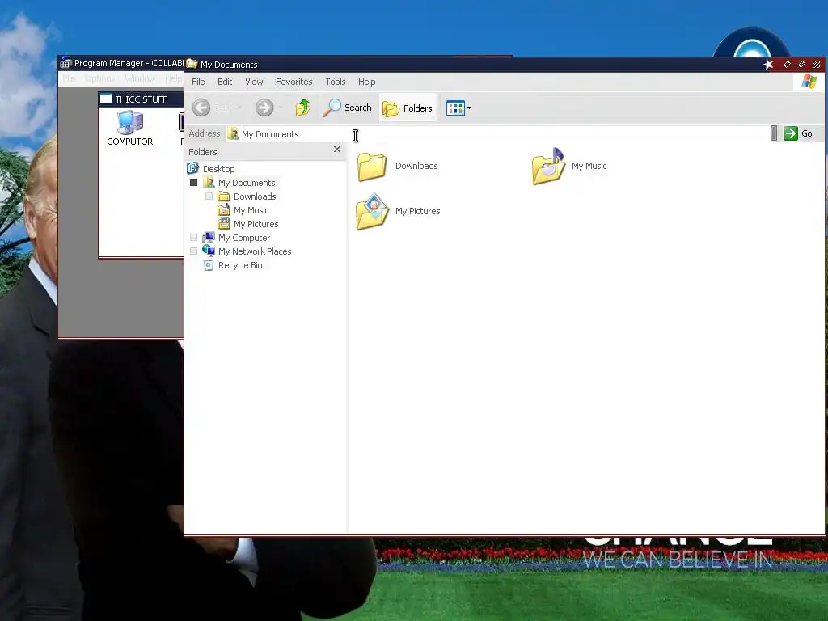
Task: Open the Favorites menu
Action: click(x=294, y=82)
